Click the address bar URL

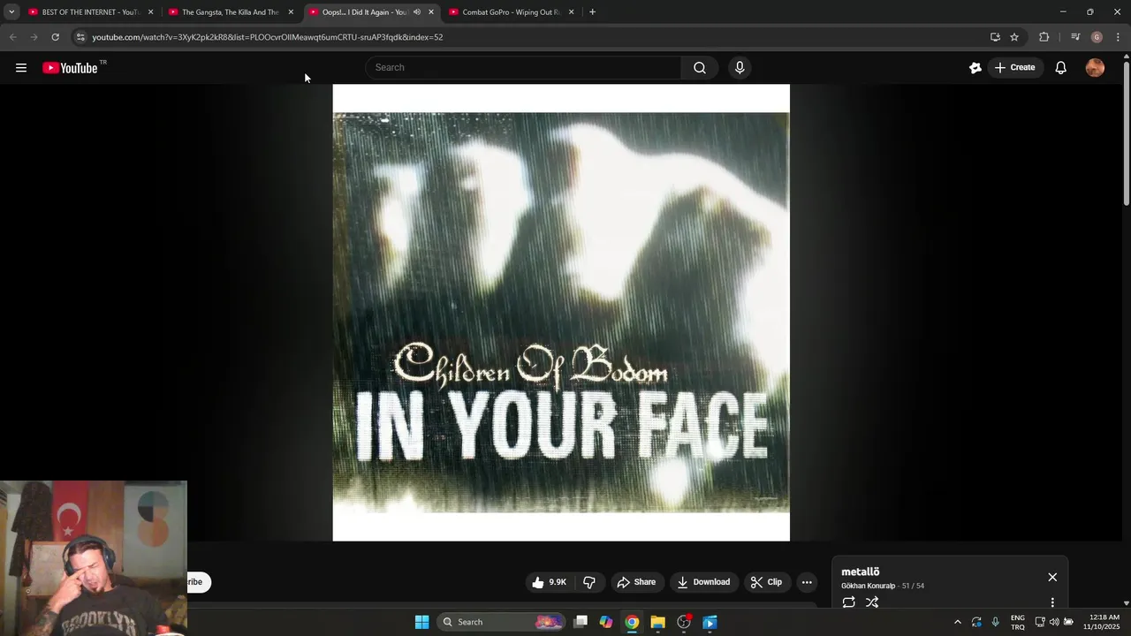pos(268,37)
